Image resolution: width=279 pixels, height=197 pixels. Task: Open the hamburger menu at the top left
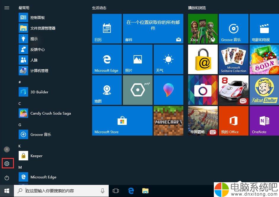click(x=7, y=8)
